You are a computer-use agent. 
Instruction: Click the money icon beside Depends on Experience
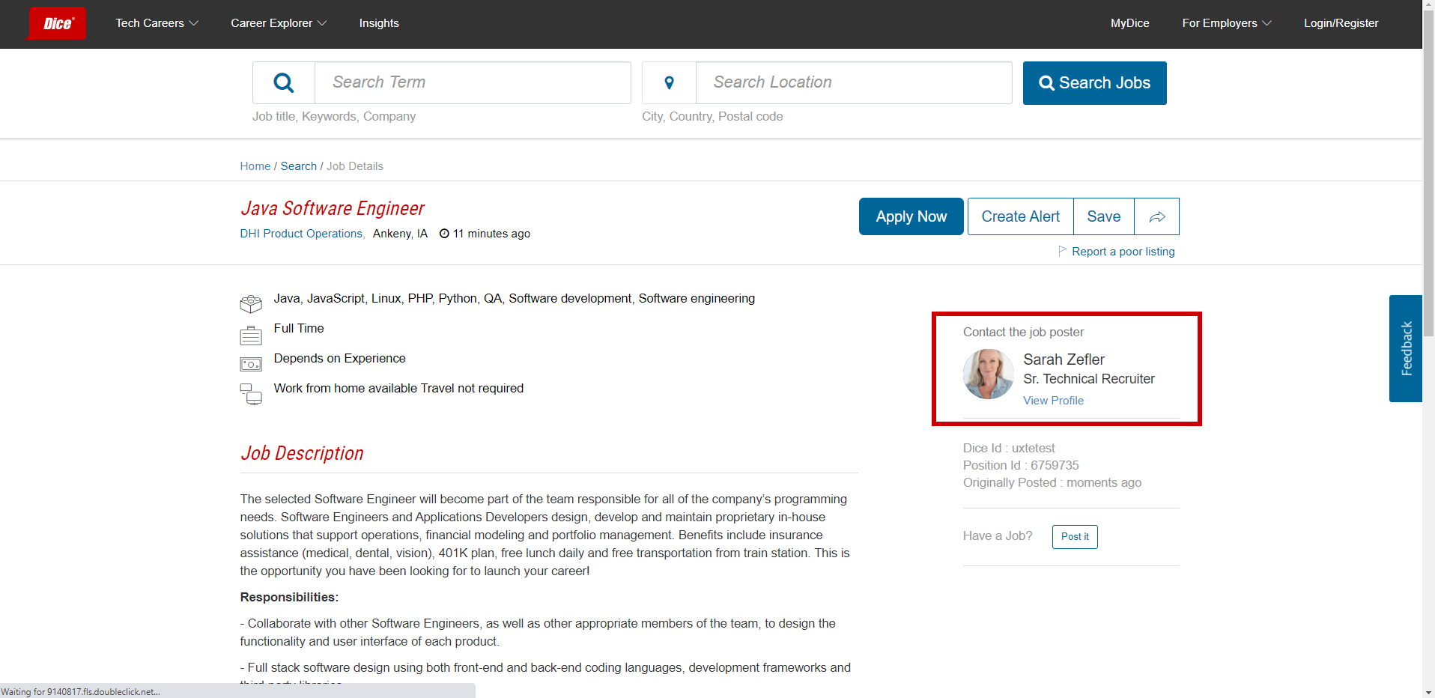pos(250,364)
